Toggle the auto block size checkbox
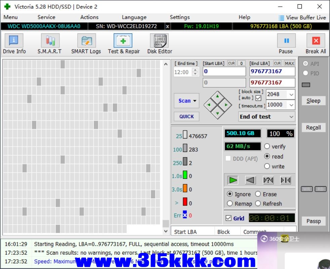This screenshot has height=269, width=330. pyautogui.click(x=258, y=98)
